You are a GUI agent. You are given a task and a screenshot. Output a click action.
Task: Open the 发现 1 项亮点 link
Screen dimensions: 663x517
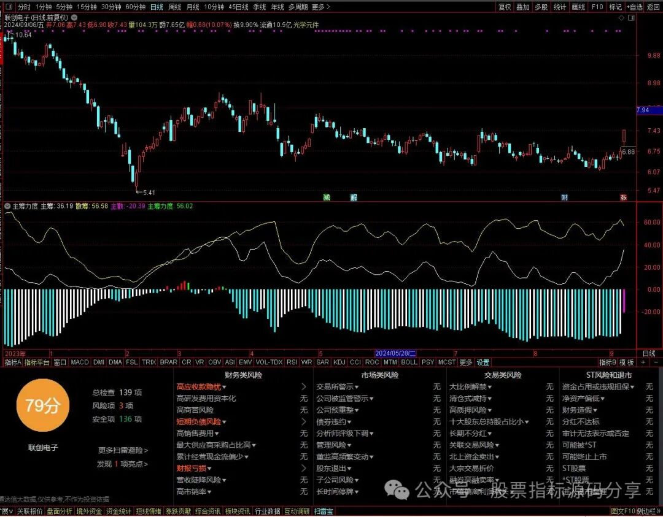(122, 464)
